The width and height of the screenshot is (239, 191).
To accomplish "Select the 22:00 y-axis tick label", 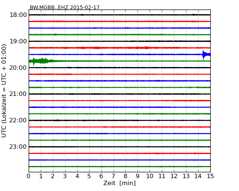I will click(18, 120).
